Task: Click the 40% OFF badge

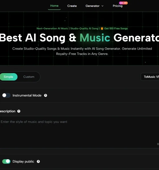Action: (x=123, y=3)
